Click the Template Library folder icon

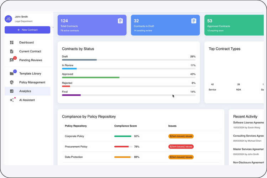pos(12,74)
